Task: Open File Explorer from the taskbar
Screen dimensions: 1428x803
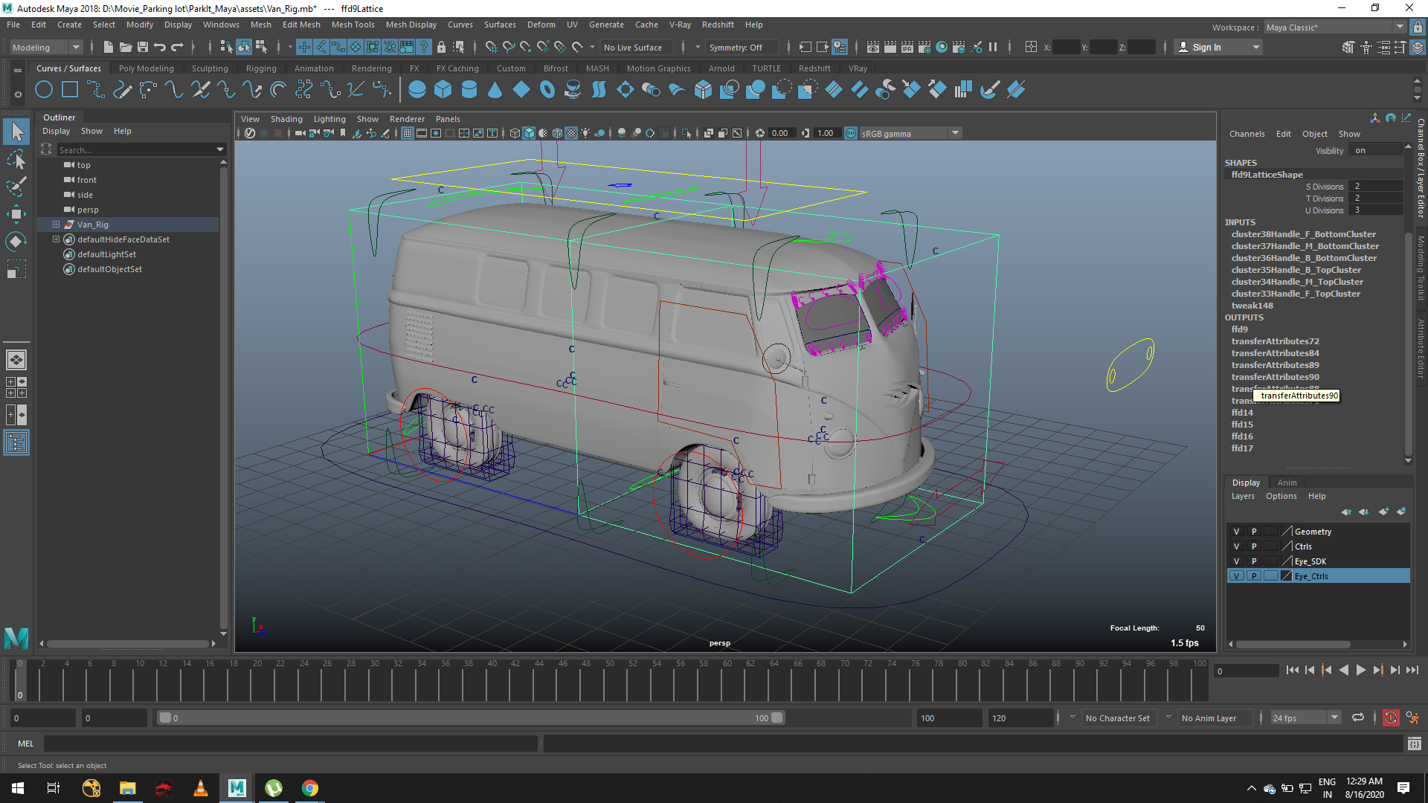Action: [x=128, y=788]
